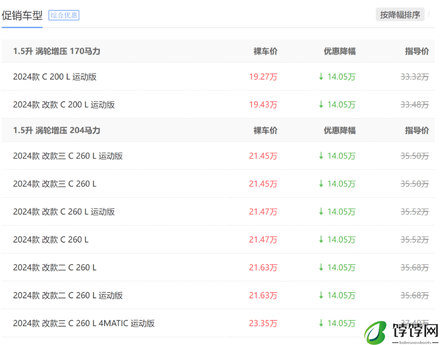Click 优惠降幅 header in 204马力 group
The height and width of the screenshot is (345, 440).
pos(339,130)
